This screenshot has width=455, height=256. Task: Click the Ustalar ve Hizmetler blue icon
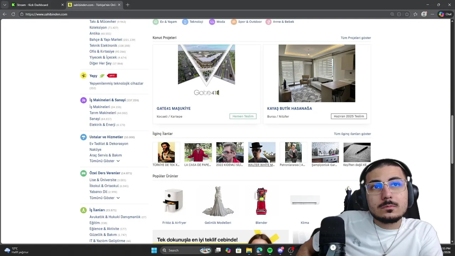tap(84, 137)
